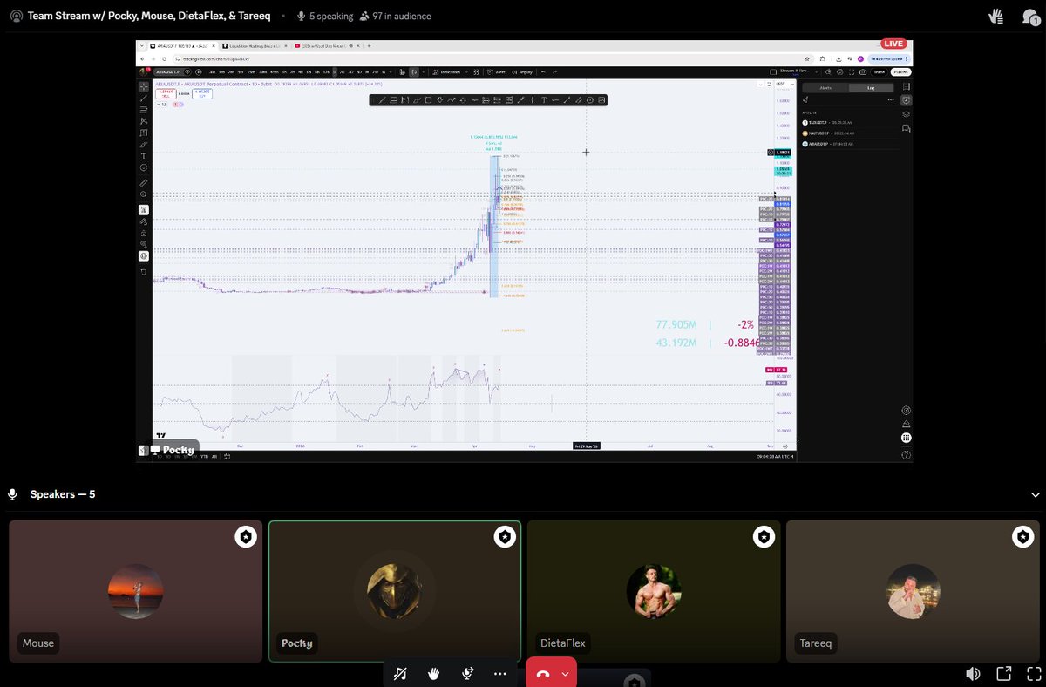The height and width of the screenshot is (687, 1046).
Task: Select the text tool in floating favorites toolbar
Action: pyautogui.click(x=544, y=100)
